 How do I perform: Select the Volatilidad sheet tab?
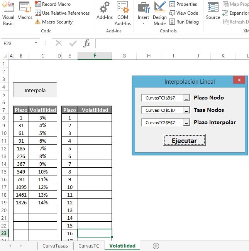[122, 246]
